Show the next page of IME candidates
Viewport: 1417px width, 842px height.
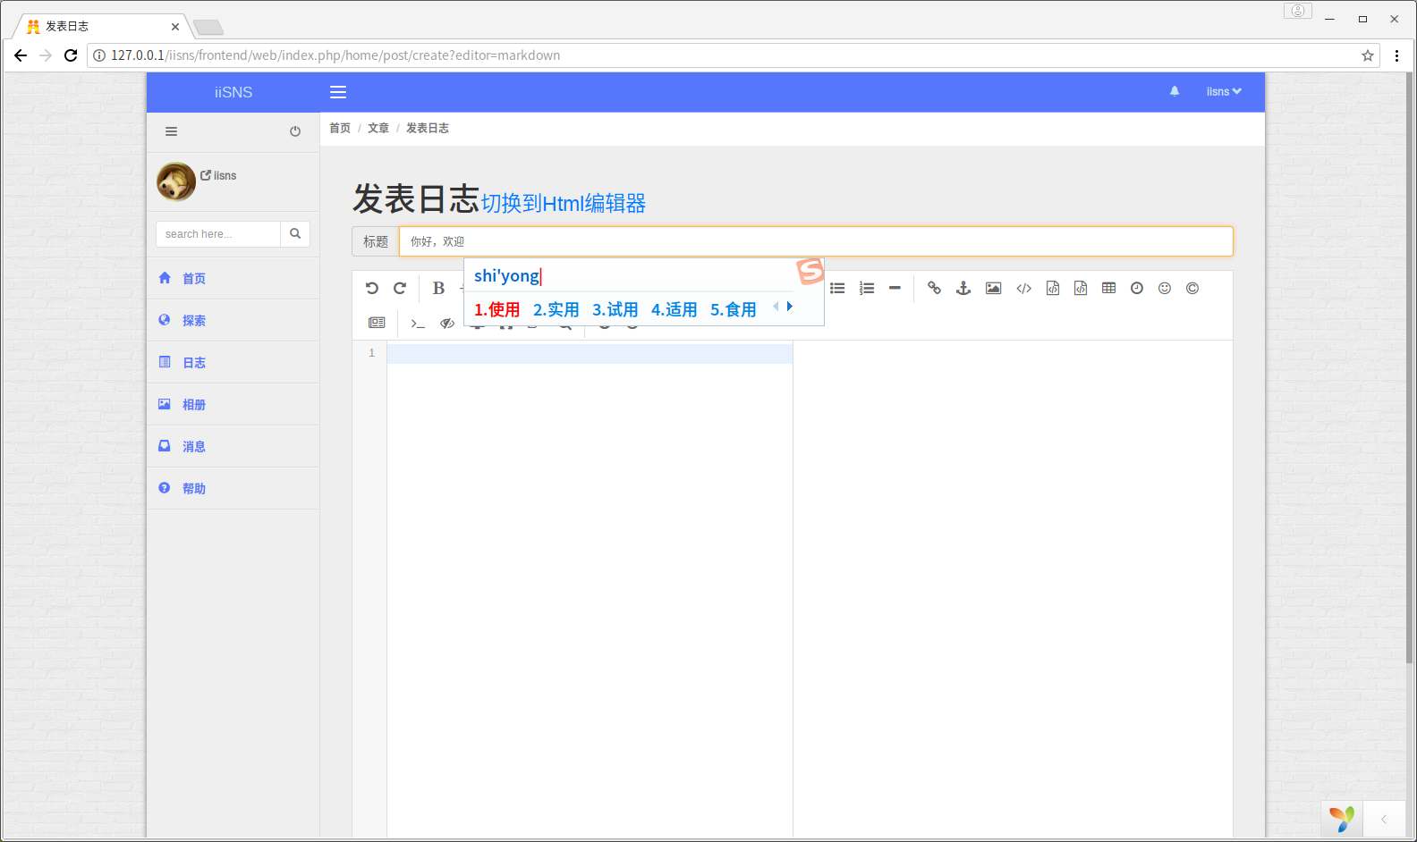pos(790,307)
